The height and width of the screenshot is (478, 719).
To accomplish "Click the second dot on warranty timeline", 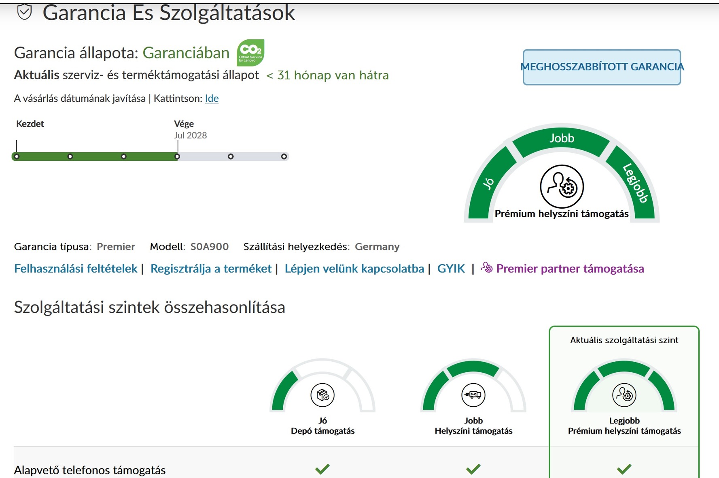I will click(70, 156).
